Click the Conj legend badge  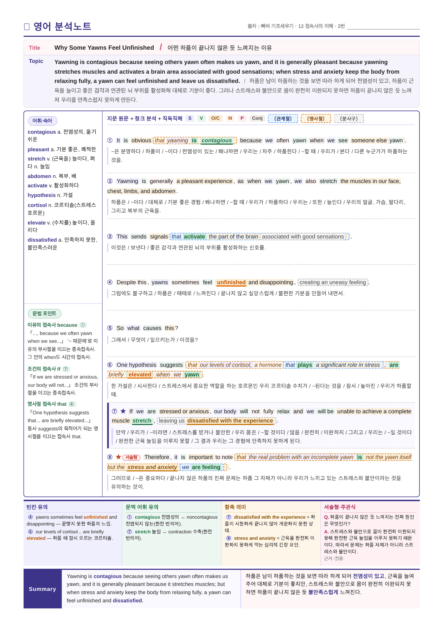[257, 118]
